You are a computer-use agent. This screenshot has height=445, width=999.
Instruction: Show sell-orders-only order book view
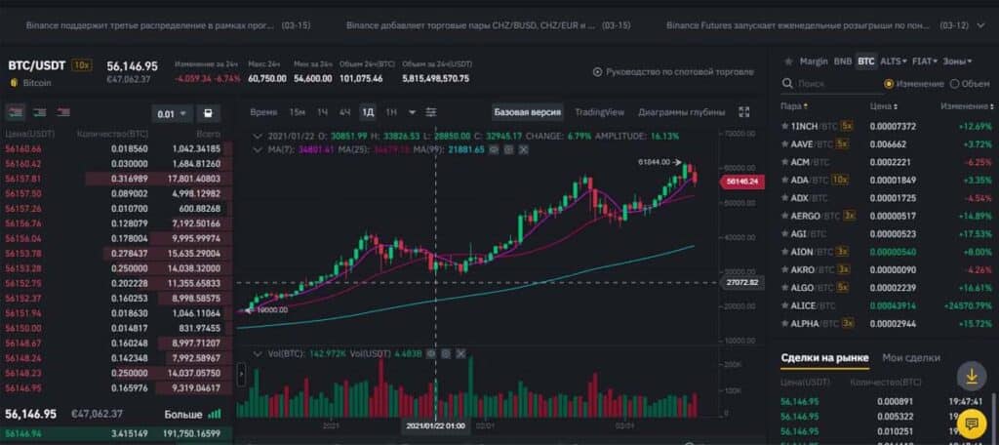pyautogui.click(x=63, y=112)
